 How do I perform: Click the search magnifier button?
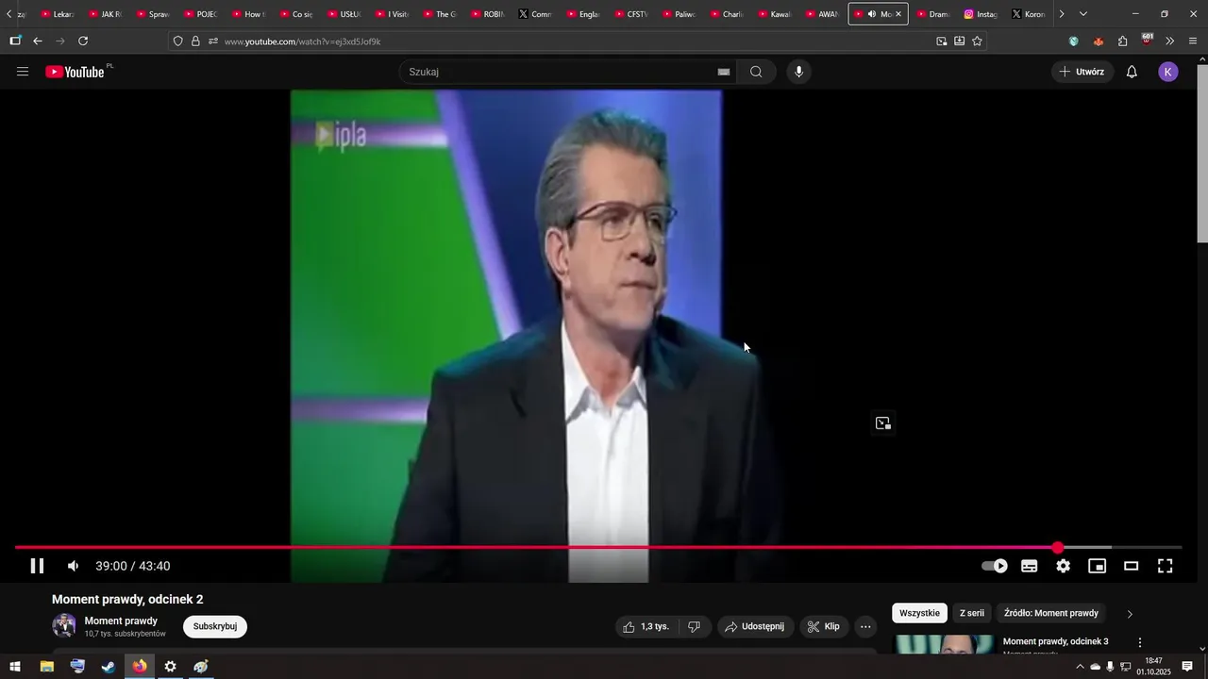pos(756,72)
